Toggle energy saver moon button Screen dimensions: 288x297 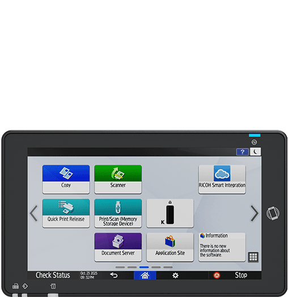255,152
